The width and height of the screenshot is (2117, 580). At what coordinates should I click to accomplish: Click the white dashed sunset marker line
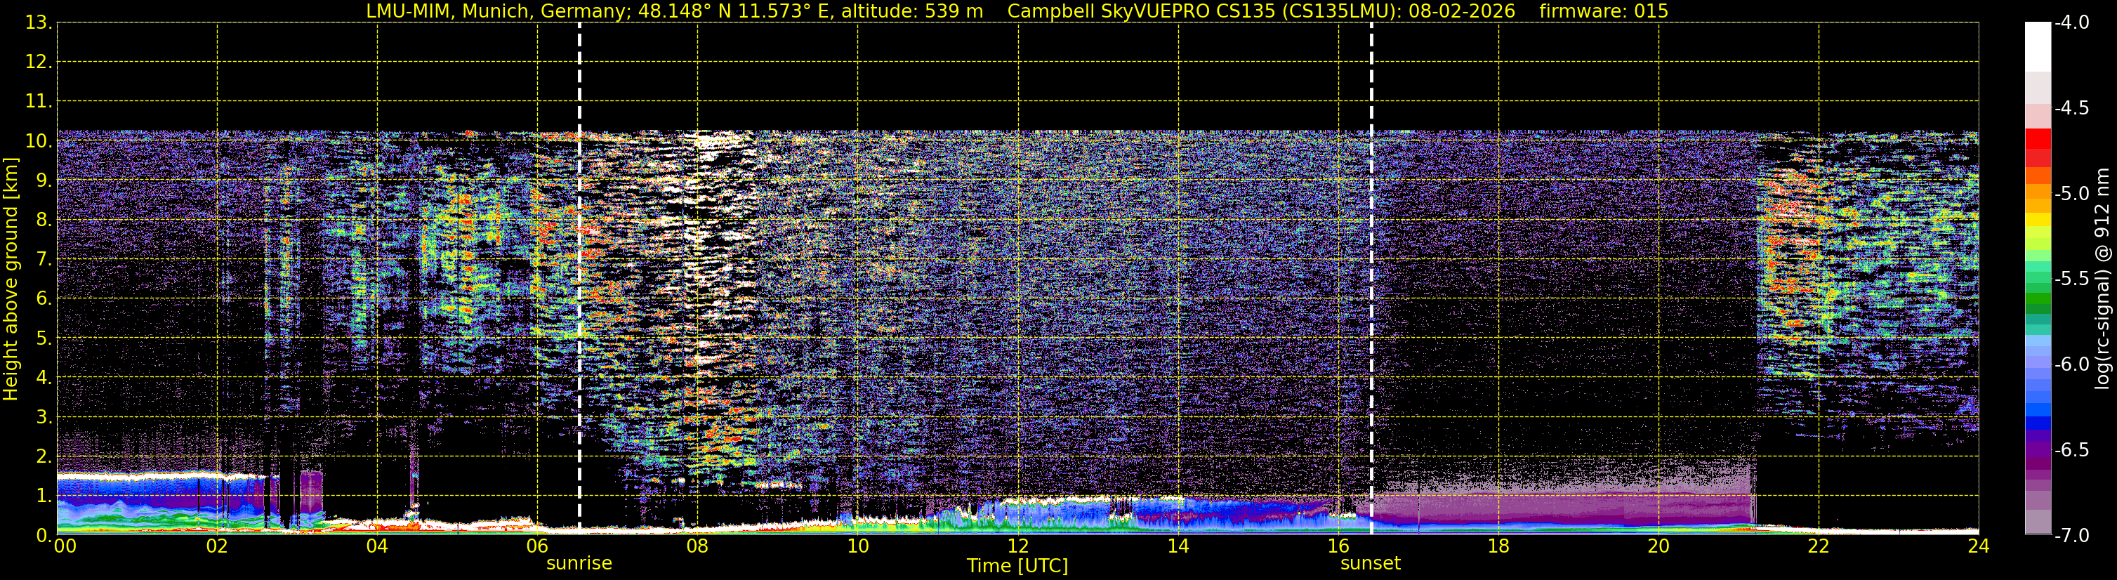click(x=1371, y=277)
